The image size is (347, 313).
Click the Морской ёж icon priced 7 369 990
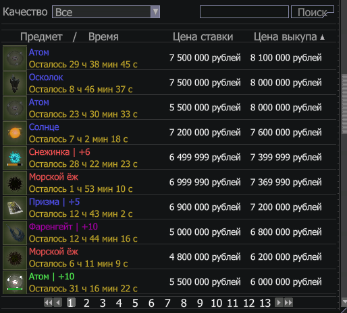tap(15, 183)
